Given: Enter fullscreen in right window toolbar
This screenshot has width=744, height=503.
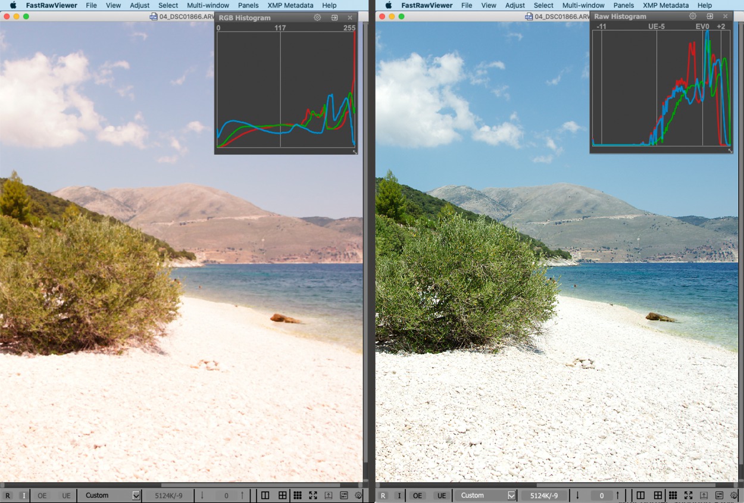Looking at the screenshot, I should [688, 495].
